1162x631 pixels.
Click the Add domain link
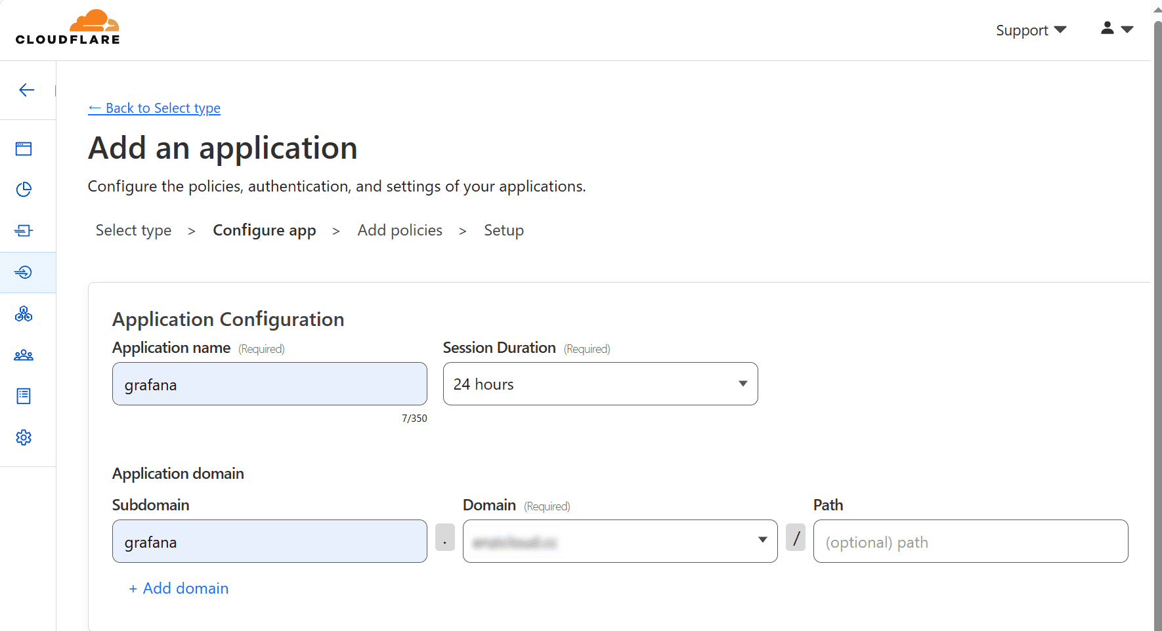tap(179, 588)
